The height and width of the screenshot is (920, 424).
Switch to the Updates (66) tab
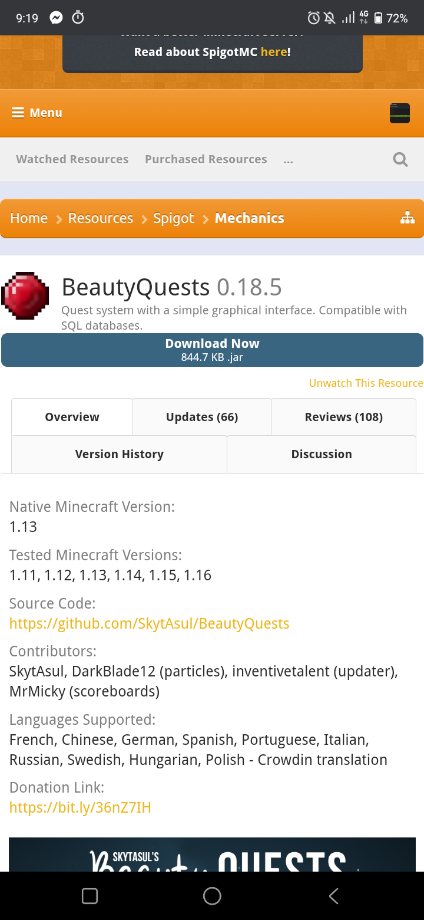[x=202, y=417]
